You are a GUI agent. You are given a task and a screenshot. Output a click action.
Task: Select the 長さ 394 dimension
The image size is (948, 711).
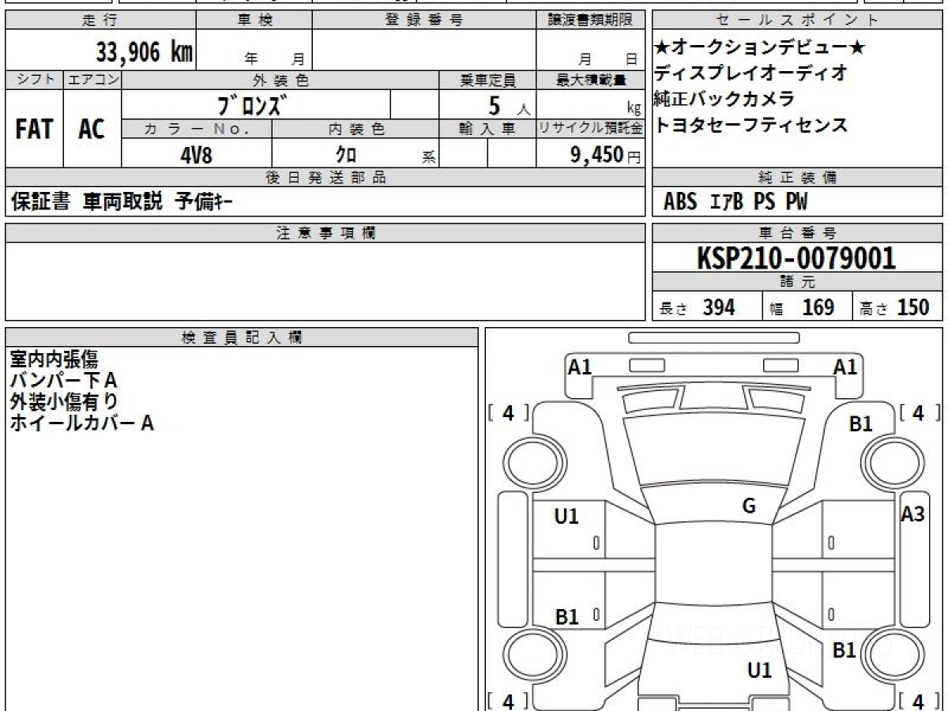pyautogui.click(x=698, y=307)
